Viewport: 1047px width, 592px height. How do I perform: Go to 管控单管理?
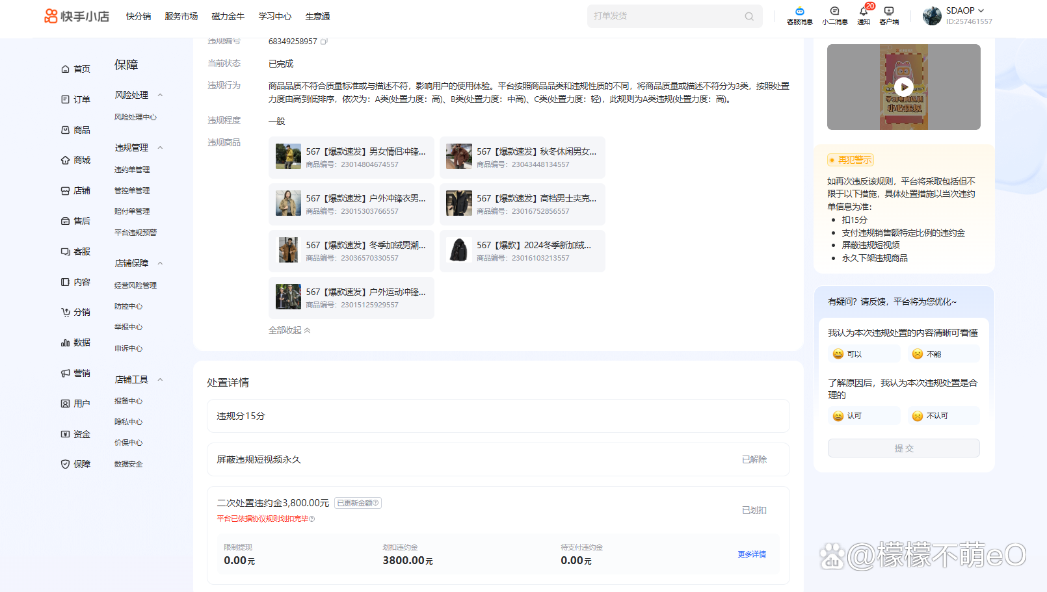132,190
